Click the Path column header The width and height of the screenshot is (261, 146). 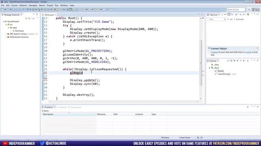(123, 114)
